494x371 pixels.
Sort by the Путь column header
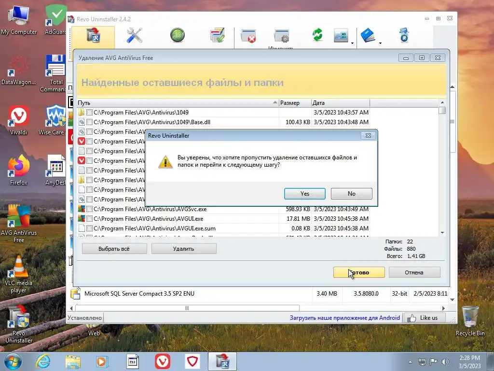(x=178, y=103)
